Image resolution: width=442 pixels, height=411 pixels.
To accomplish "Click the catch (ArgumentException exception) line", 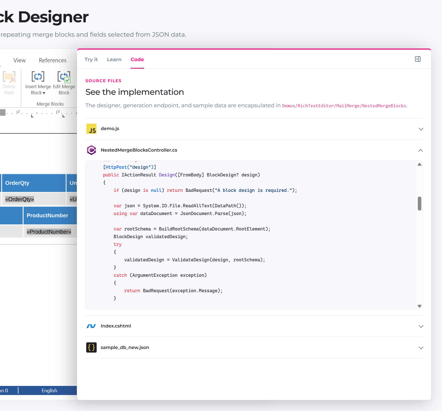I will [160, 275].
